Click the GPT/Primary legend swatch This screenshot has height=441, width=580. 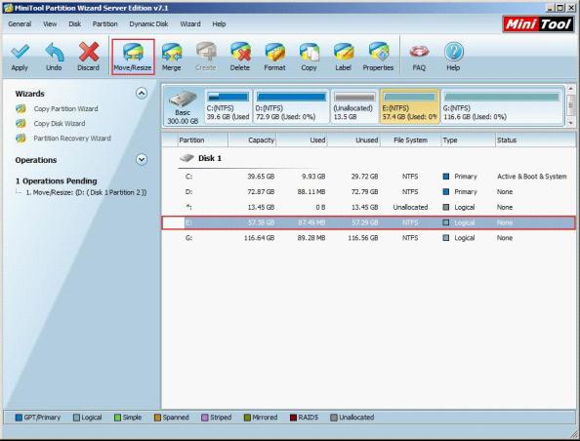pos(19,418)
